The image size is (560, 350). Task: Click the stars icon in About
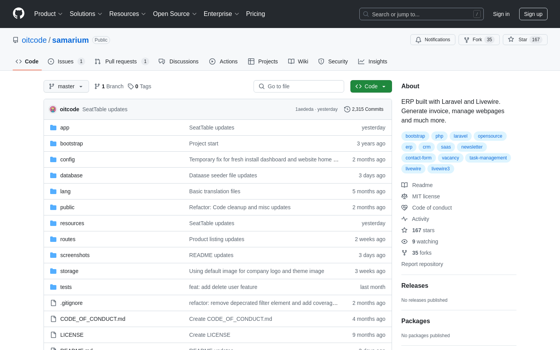(x=404, y=230)
